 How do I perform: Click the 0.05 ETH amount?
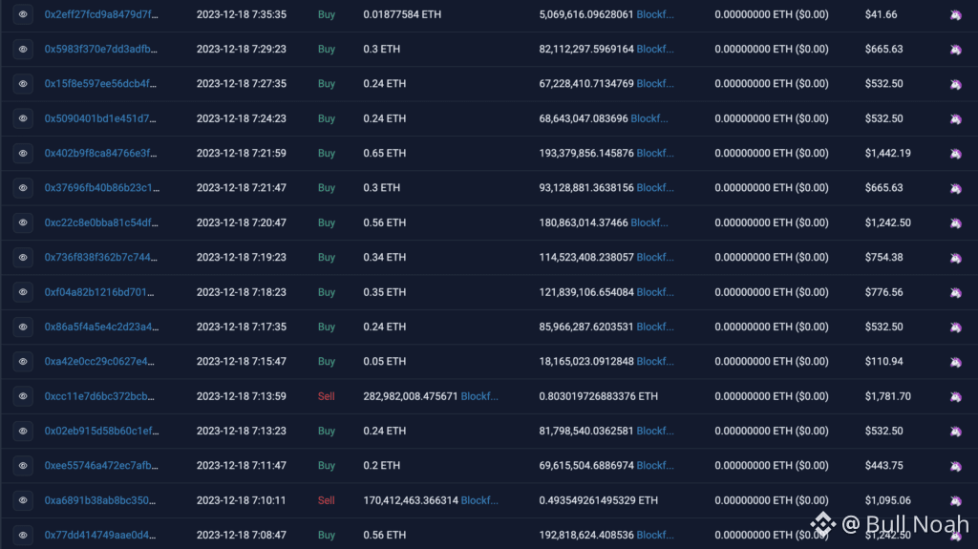point(384,361)
